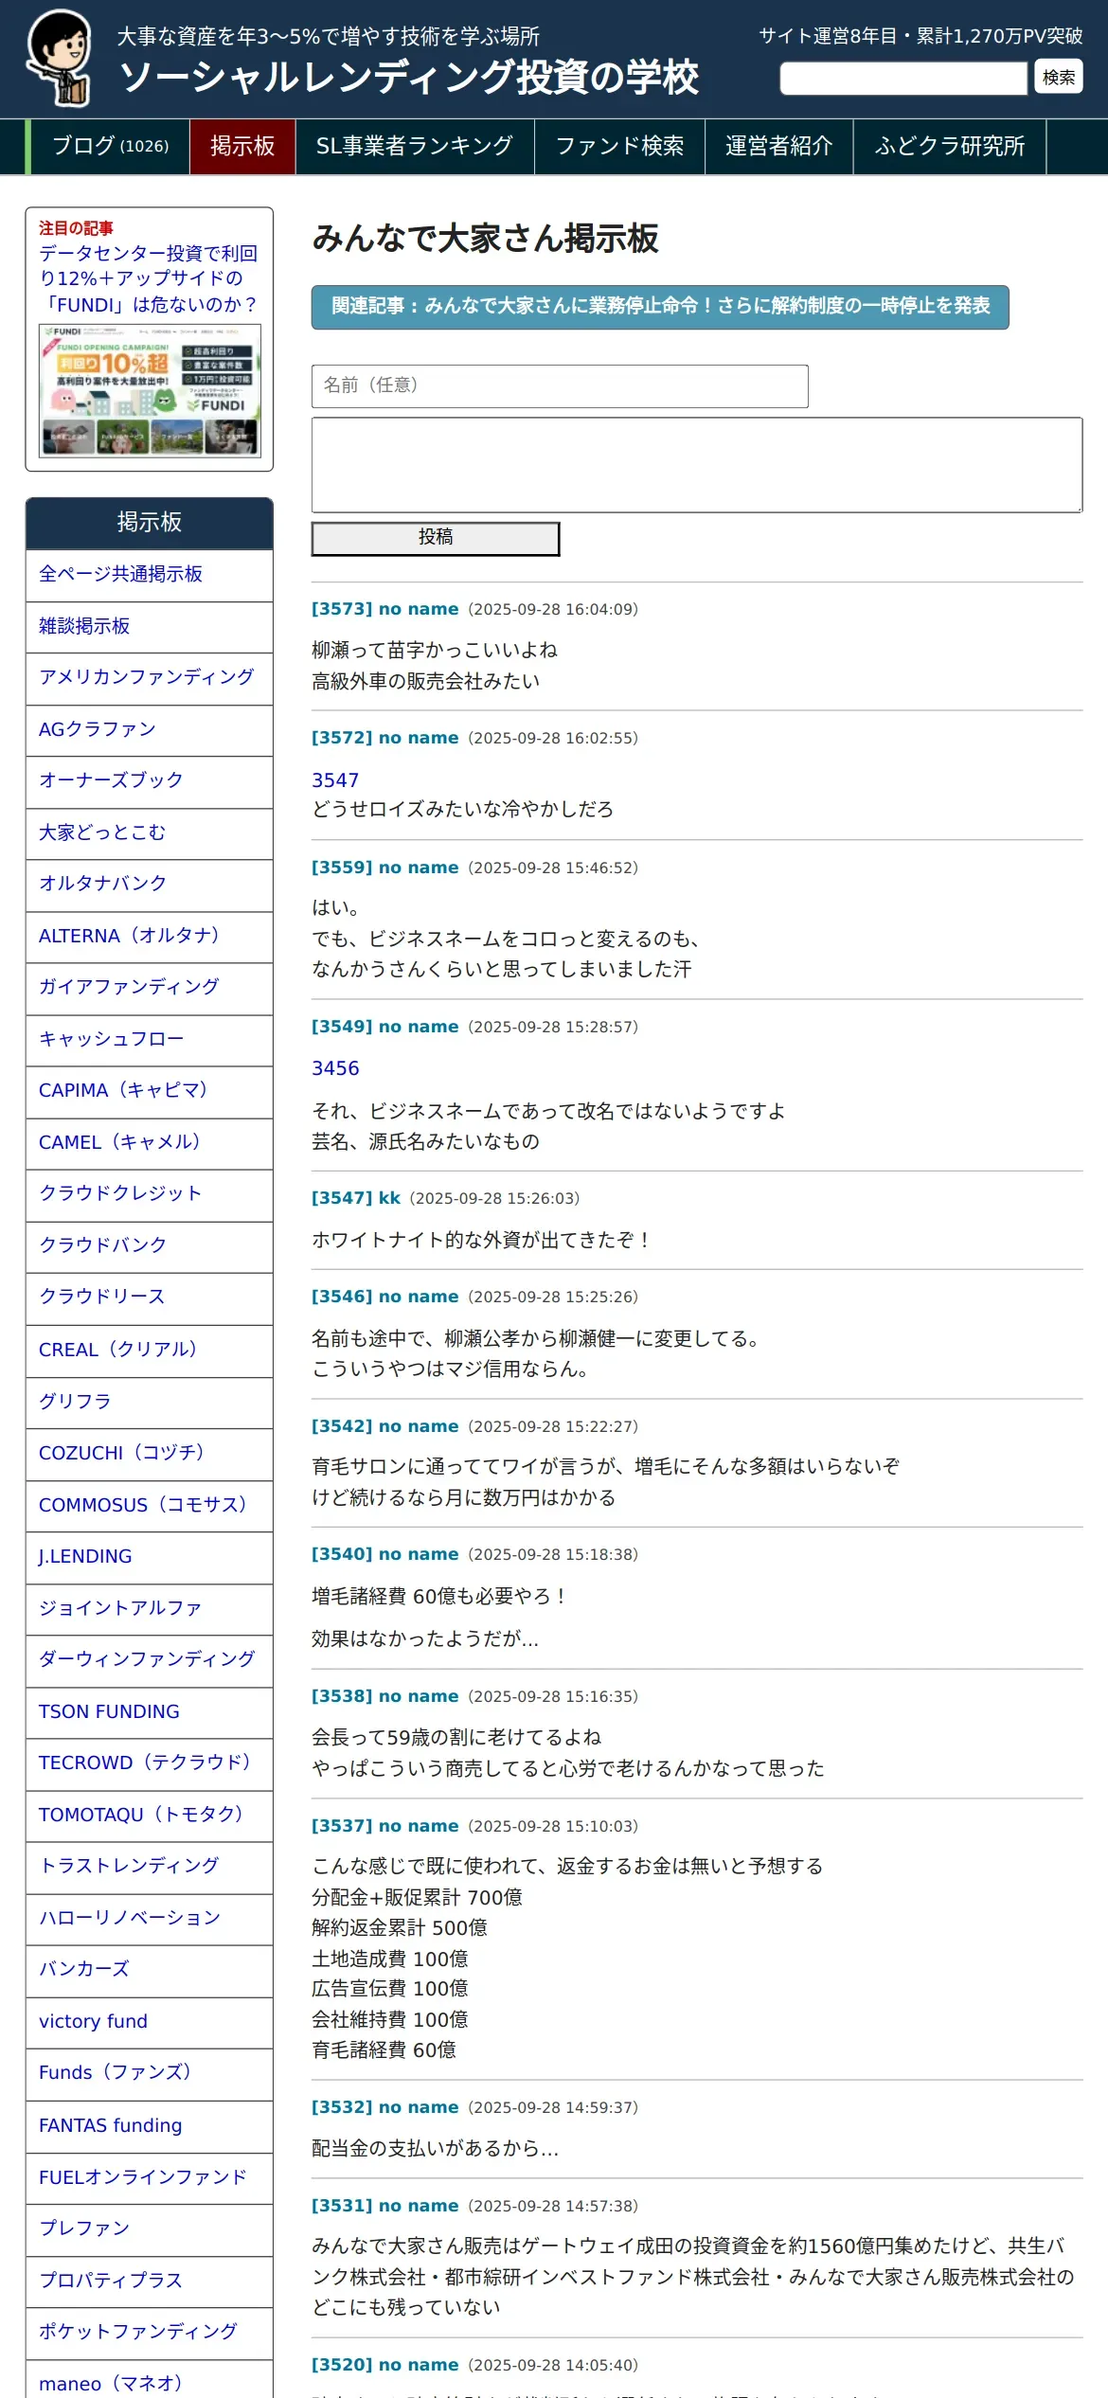Image resolution: width=1108 pixels, height=2398 pixels.
Task: Open the 運営者紹介 menu item
Action: [778, 146]
